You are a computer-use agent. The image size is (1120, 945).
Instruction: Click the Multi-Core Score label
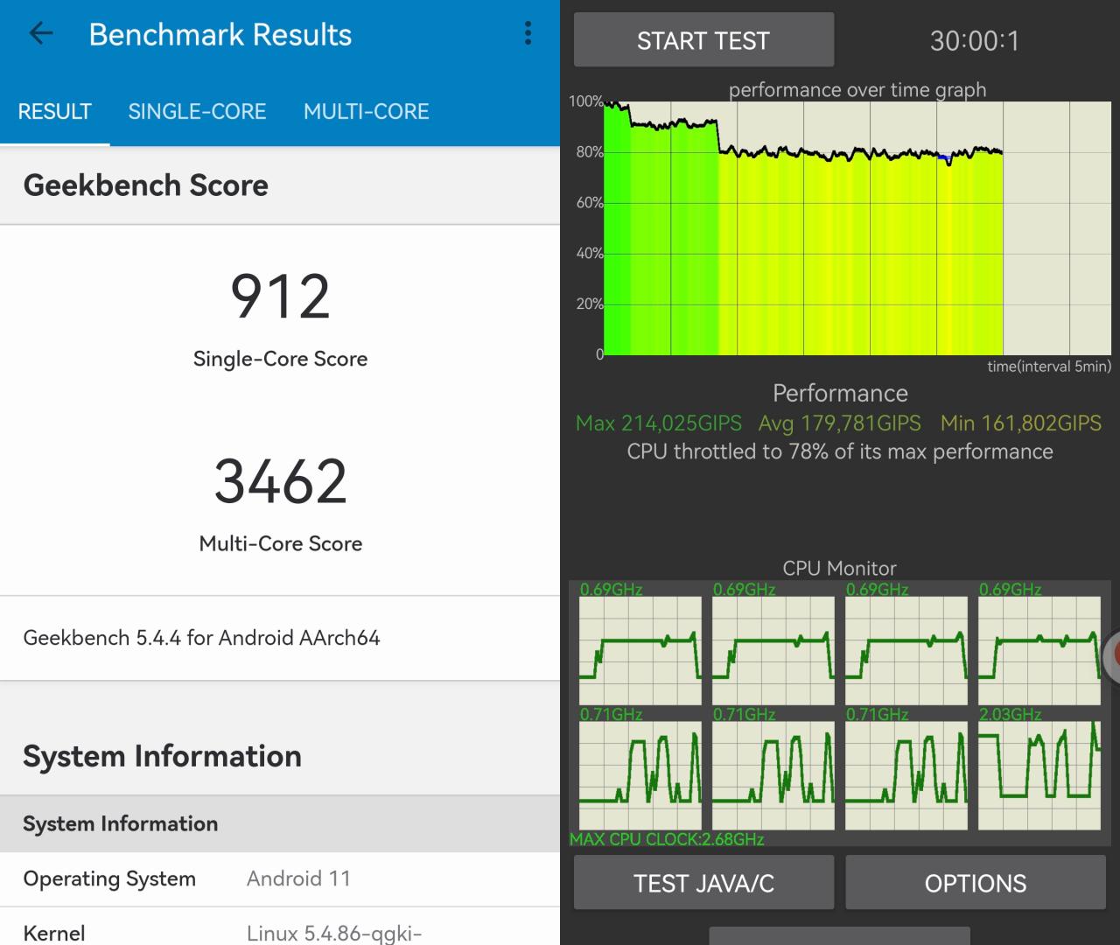coord(280,543)
